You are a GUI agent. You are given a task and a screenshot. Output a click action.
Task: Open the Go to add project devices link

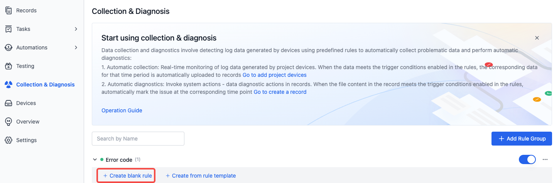pos(275,75)
